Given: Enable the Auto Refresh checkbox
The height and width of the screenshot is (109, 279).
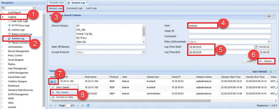Looking at the screenshot, I should 250,72.
